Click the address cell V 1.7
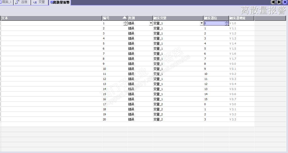288x153 pixels. click(x=242, y=59)
